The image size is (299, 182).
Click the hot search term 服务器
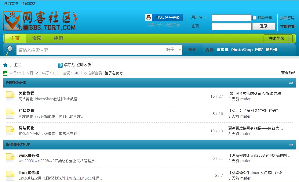tap(271, 50)
